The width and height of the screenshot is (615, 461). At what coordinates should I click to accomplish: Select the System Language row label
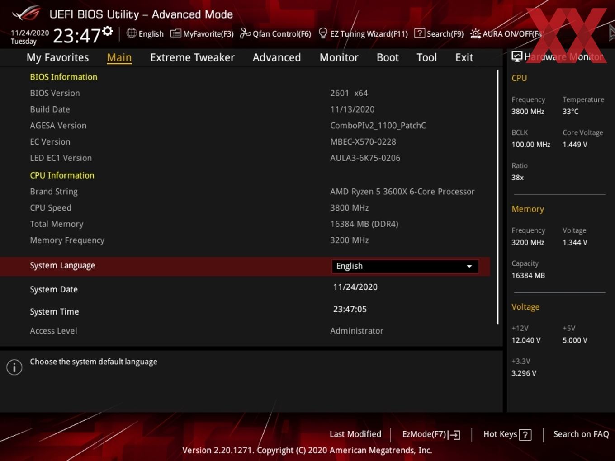(x=62, y=266)
